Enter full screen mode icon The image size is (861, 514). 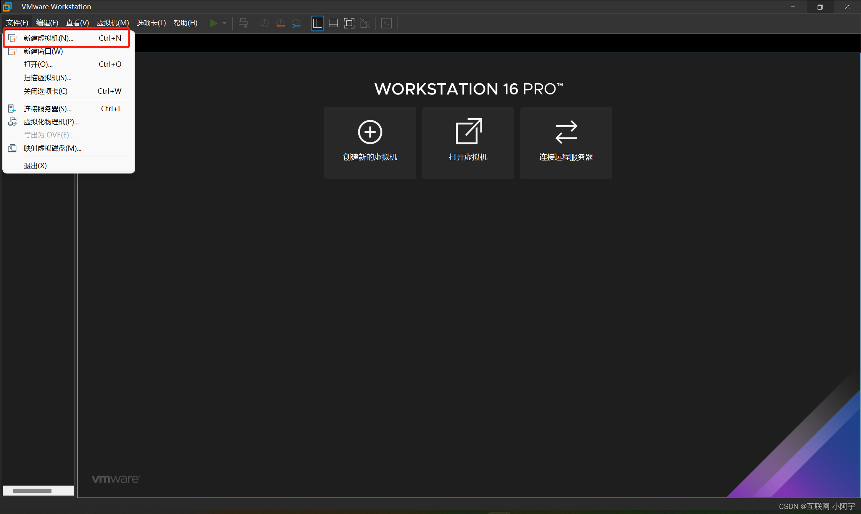(x=349, y=23)
